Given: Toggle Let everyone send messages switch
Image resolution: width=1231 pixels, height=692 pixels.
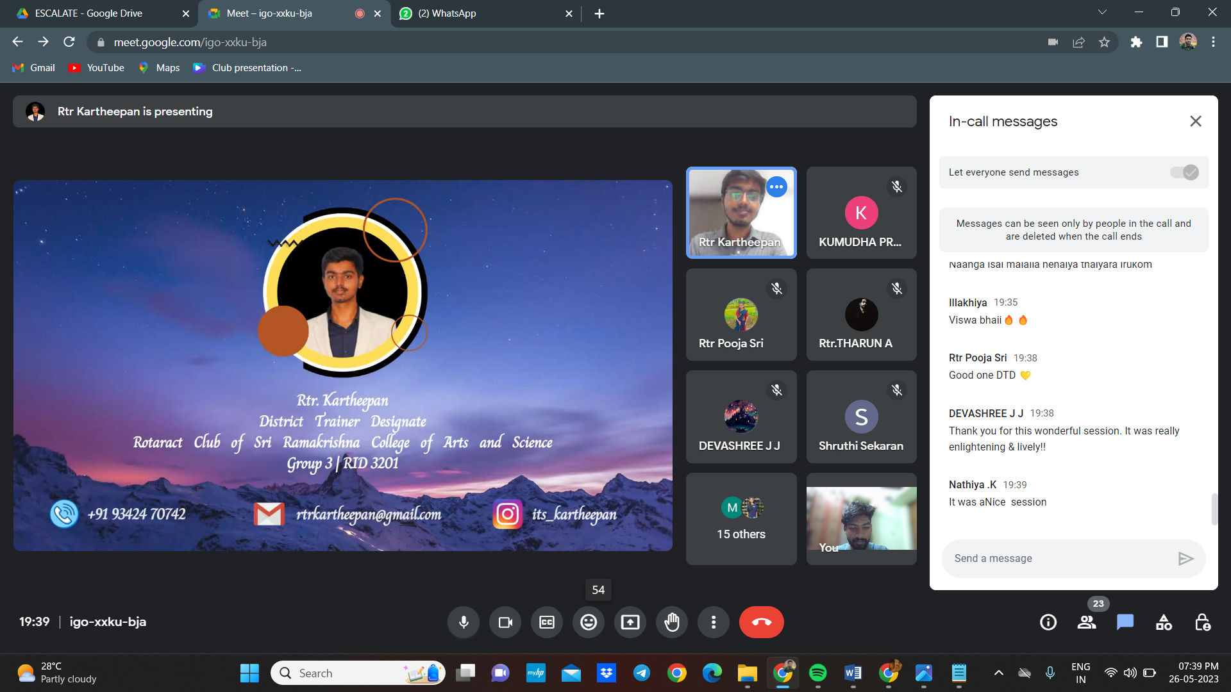Looking at the screenshot, I should click(1184, 172).
